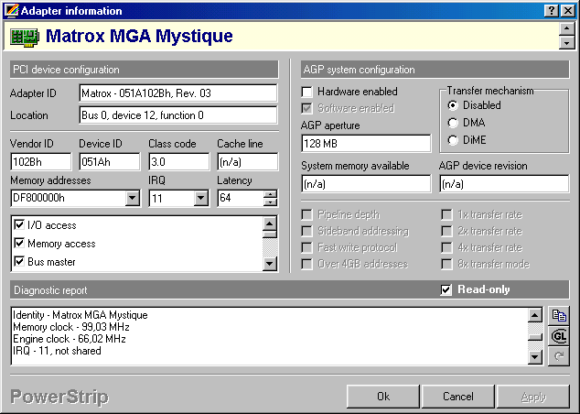Select DMA transfer mechanism
This screenshot has height=414, width=580.
453,123
